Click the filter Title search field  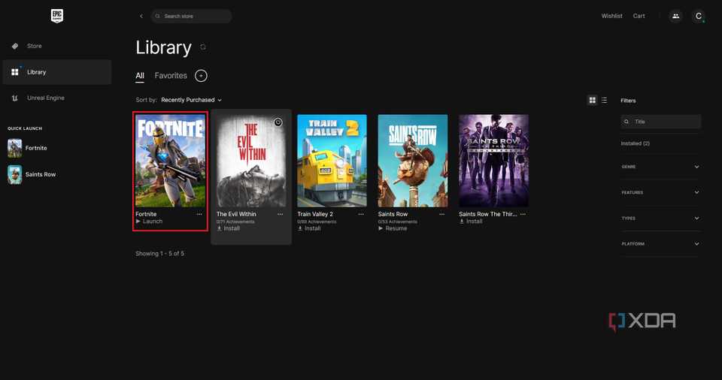[660, 122]
